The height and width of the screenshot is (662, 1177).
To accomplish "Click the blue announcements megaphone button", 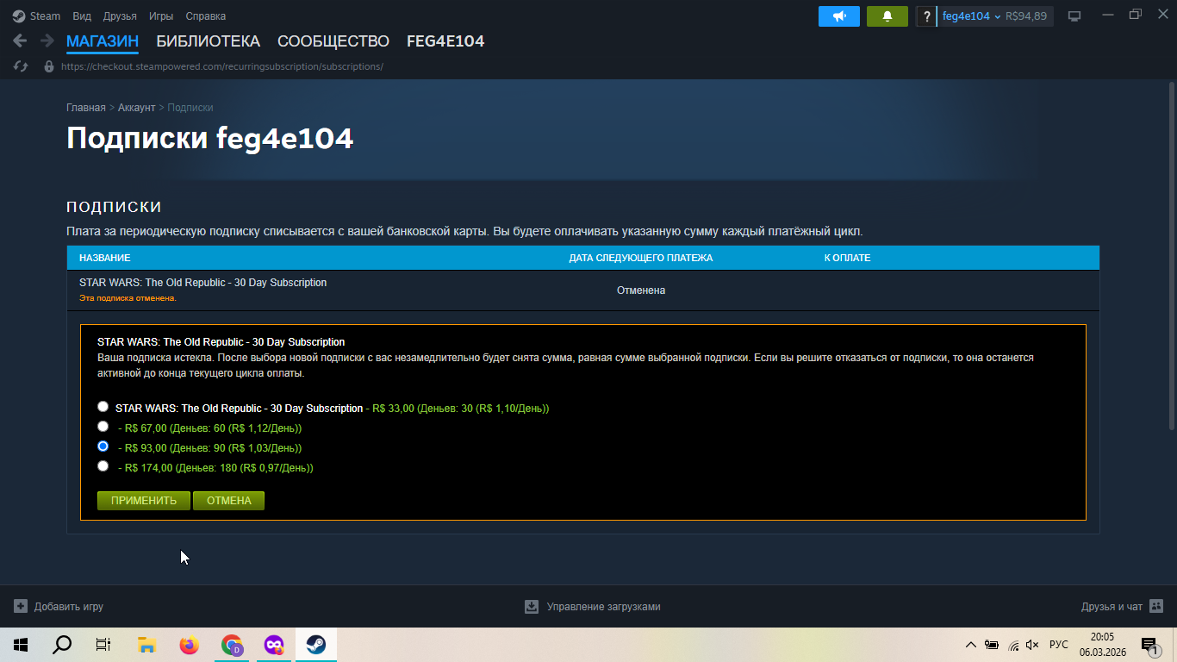I will [x=838, y=16].
